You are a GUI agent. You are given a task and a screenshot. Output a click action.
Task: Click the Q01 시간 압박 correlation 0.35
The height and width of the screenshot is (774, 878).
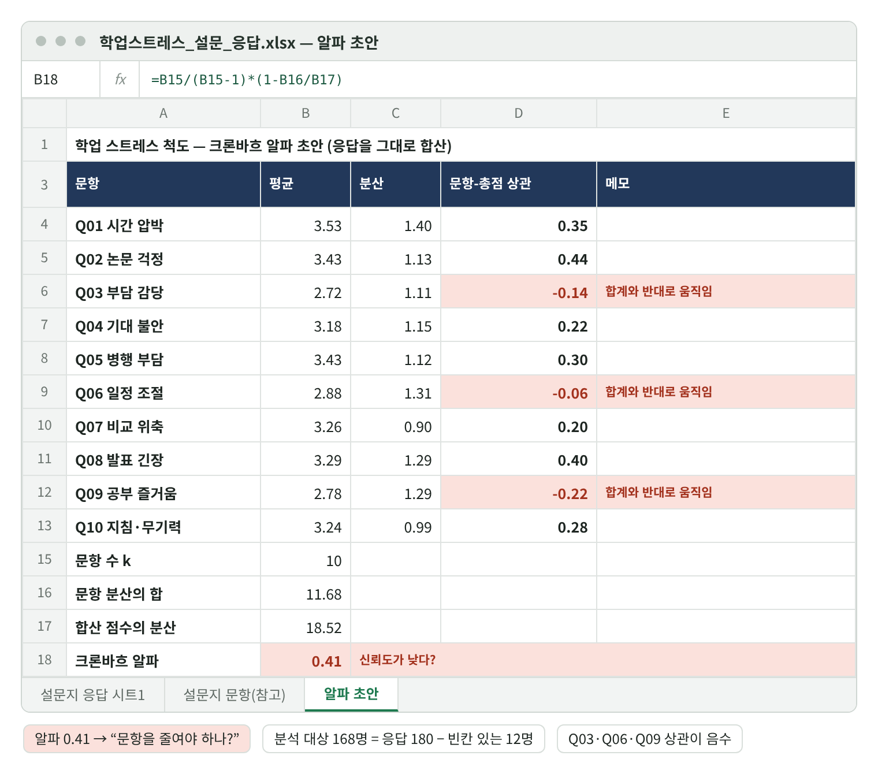(x=519, y=225)
